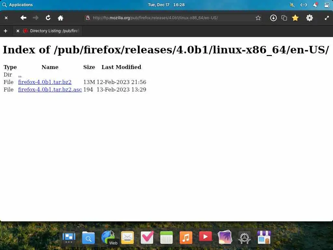Bookmark this page with the star outline
333x250 pixels.
pyautogui.click(x=258, y=18)
